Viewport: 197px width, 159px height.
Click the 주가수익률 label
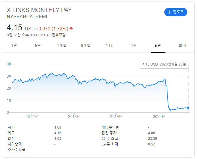17,150
